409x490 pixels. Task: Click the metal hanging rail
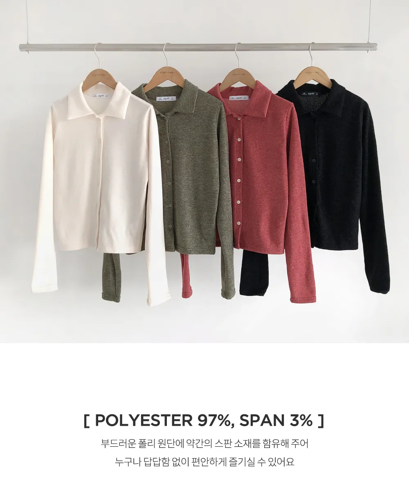pyautogui.click(x=198, y=47)
